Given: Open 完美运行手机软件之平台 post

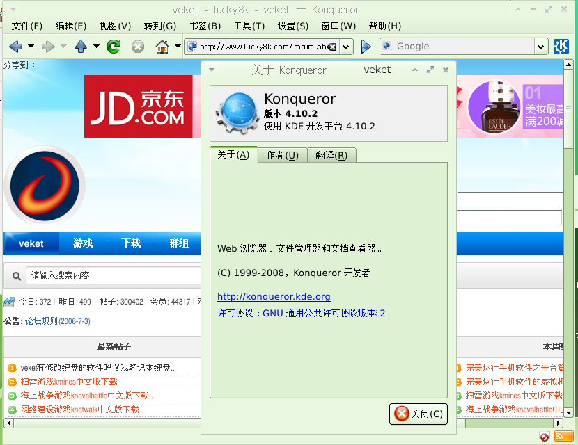Looking at the screenshot, I should click(514, 368).
